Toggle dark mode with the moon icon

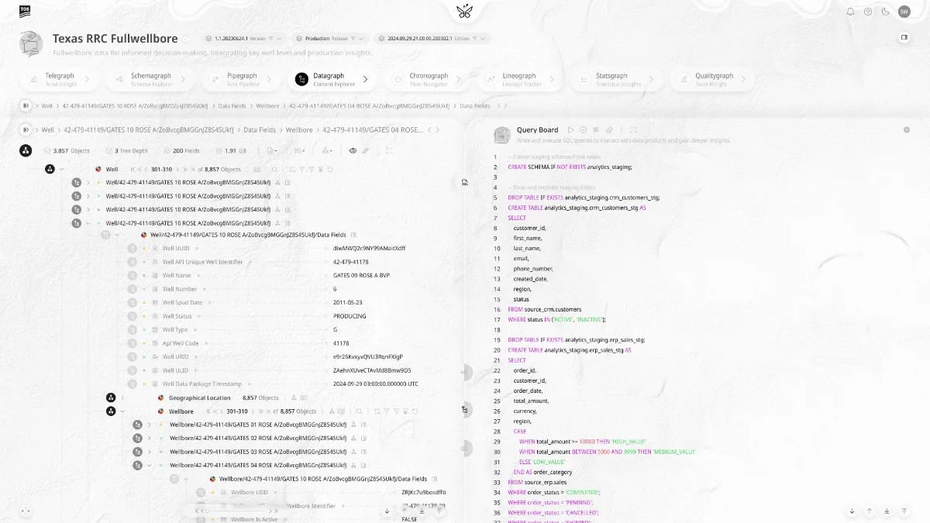(885, 12)
